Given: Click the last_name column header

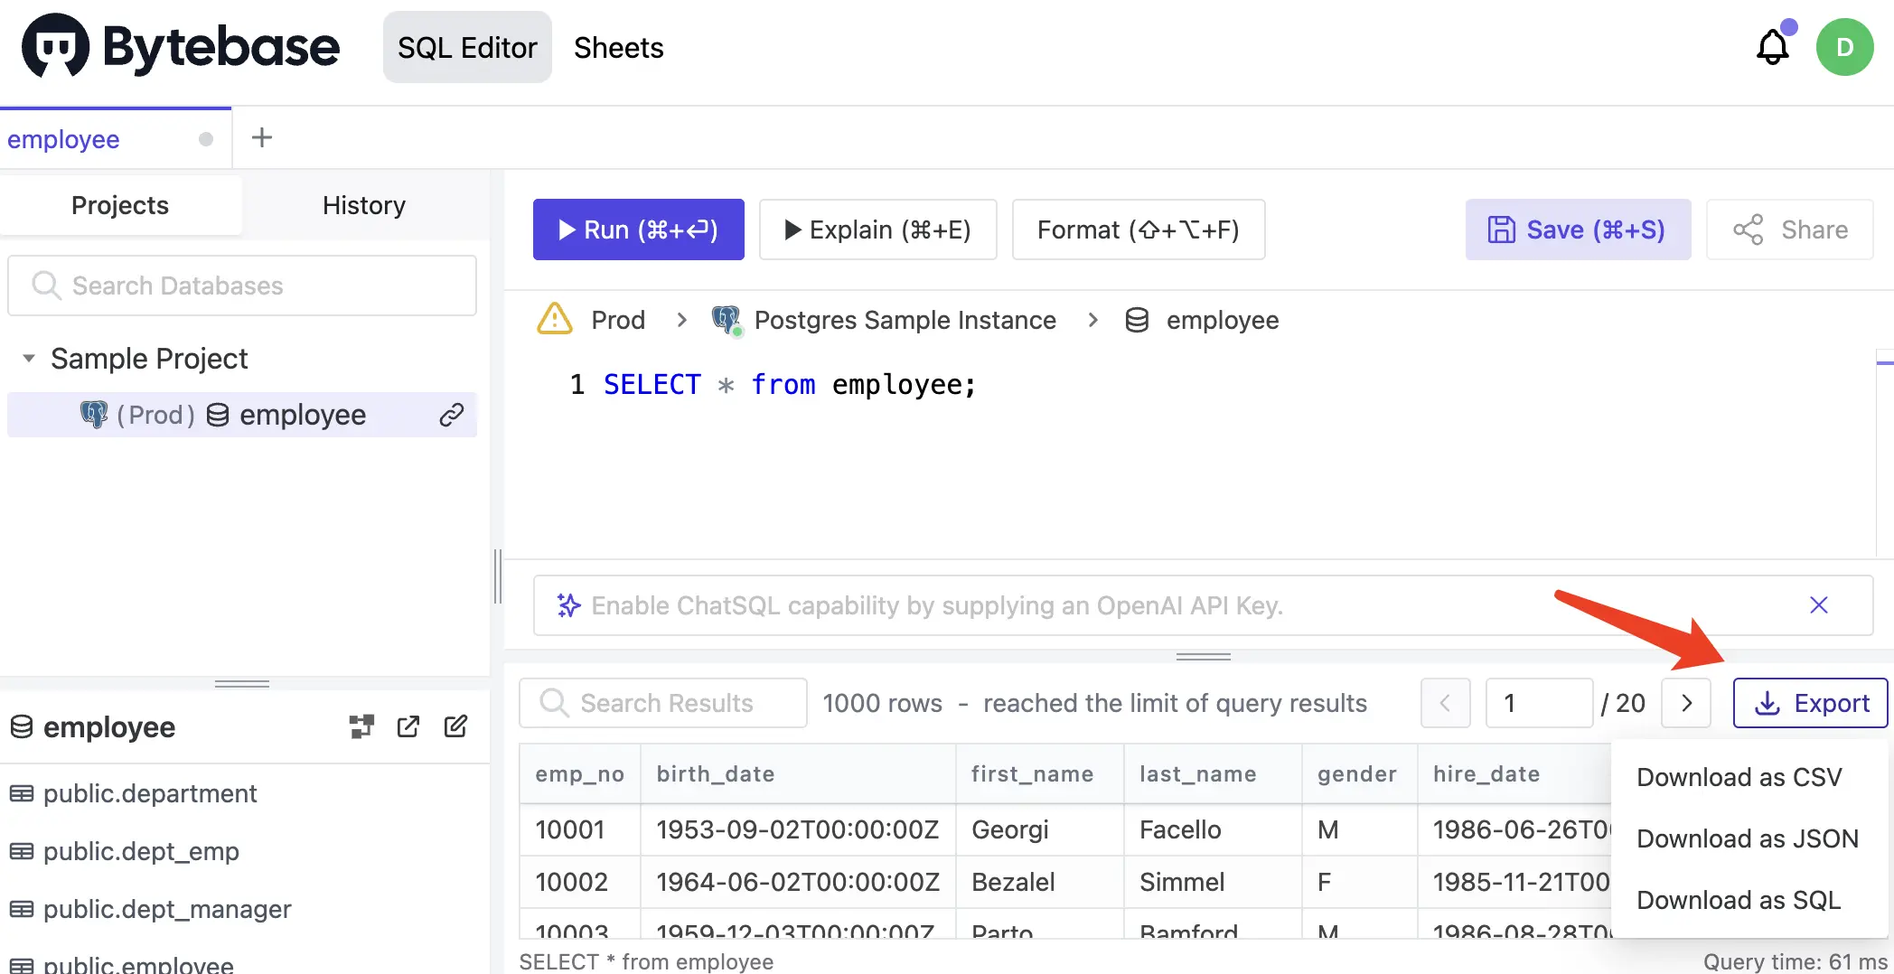Looking at the screenshot, I should pyautogui.click(x=1213, y=774).
